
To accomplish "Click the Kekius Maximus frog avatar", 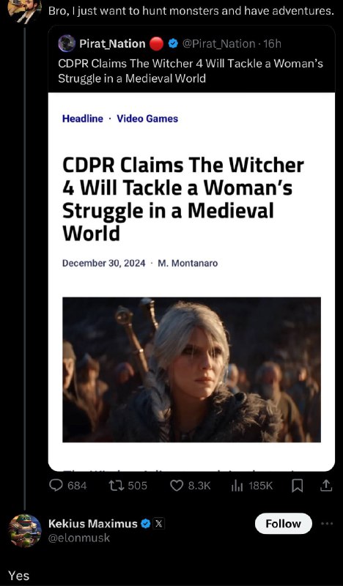I will [x=25, y=530].
